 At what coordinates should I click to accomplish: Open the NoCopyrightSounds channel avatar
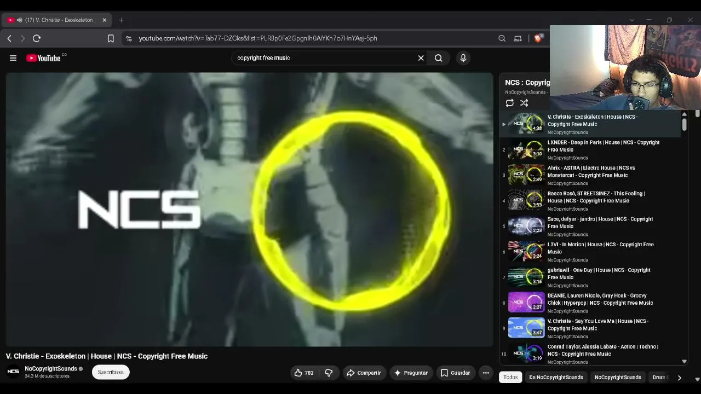click(13, 372)
